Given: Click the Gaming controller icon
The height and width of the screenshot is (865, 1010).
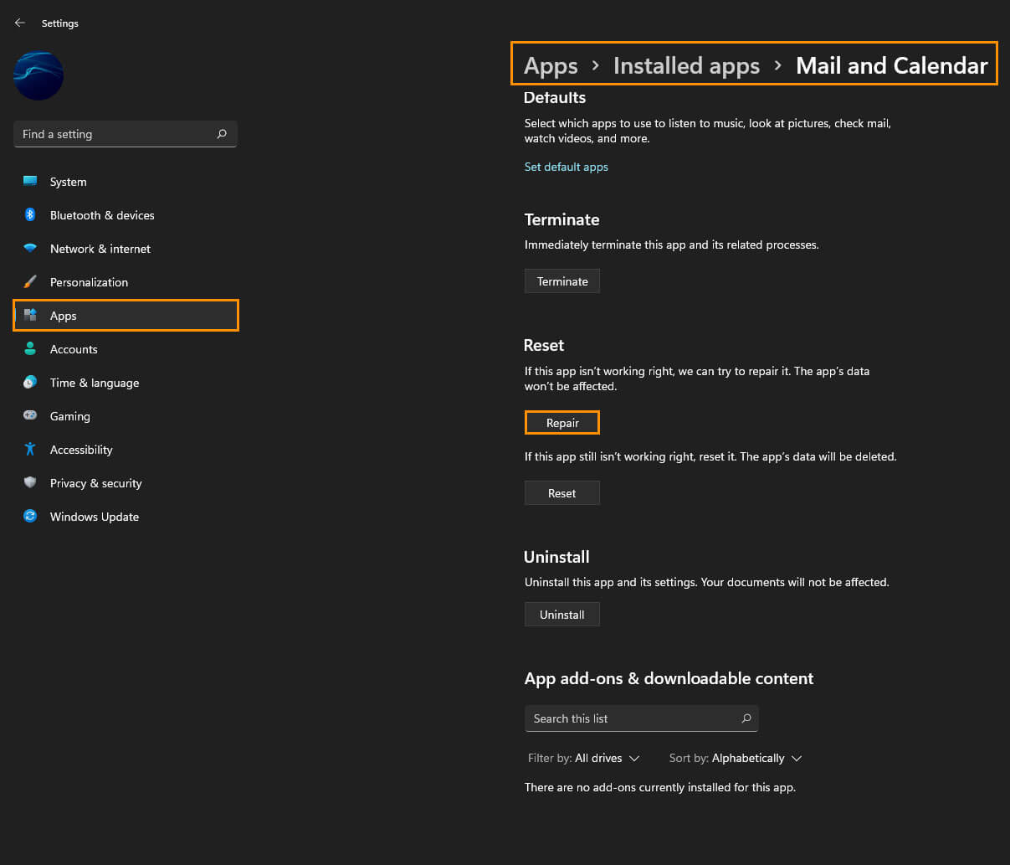Looking at the screenshot, I should [30, 416].
